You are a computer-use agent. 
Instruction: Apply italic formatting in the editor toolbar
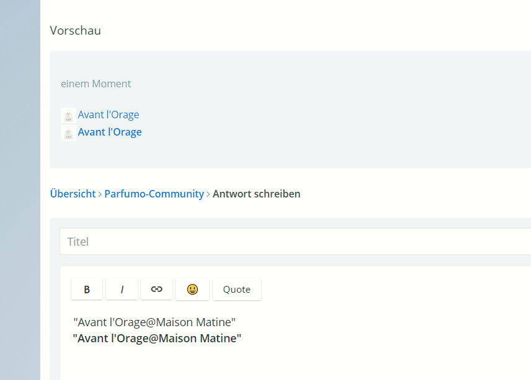[122, 289]
